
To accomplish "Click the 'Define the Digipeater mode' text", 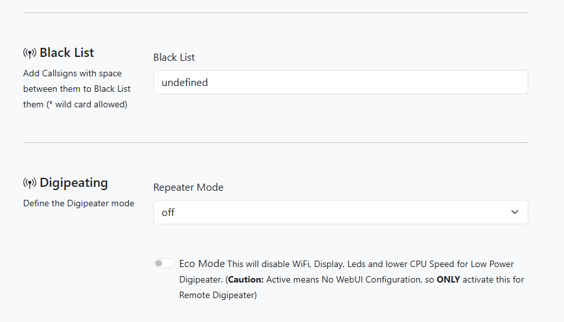I will [78, 203].
